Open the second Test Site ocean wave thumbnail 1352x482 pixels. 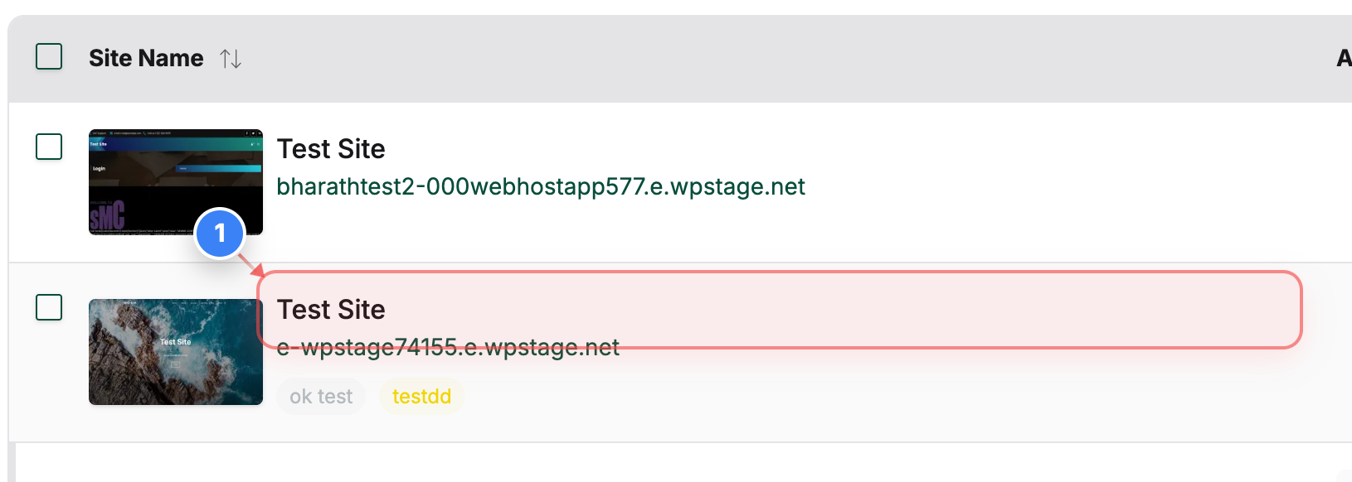click(175, 352)
